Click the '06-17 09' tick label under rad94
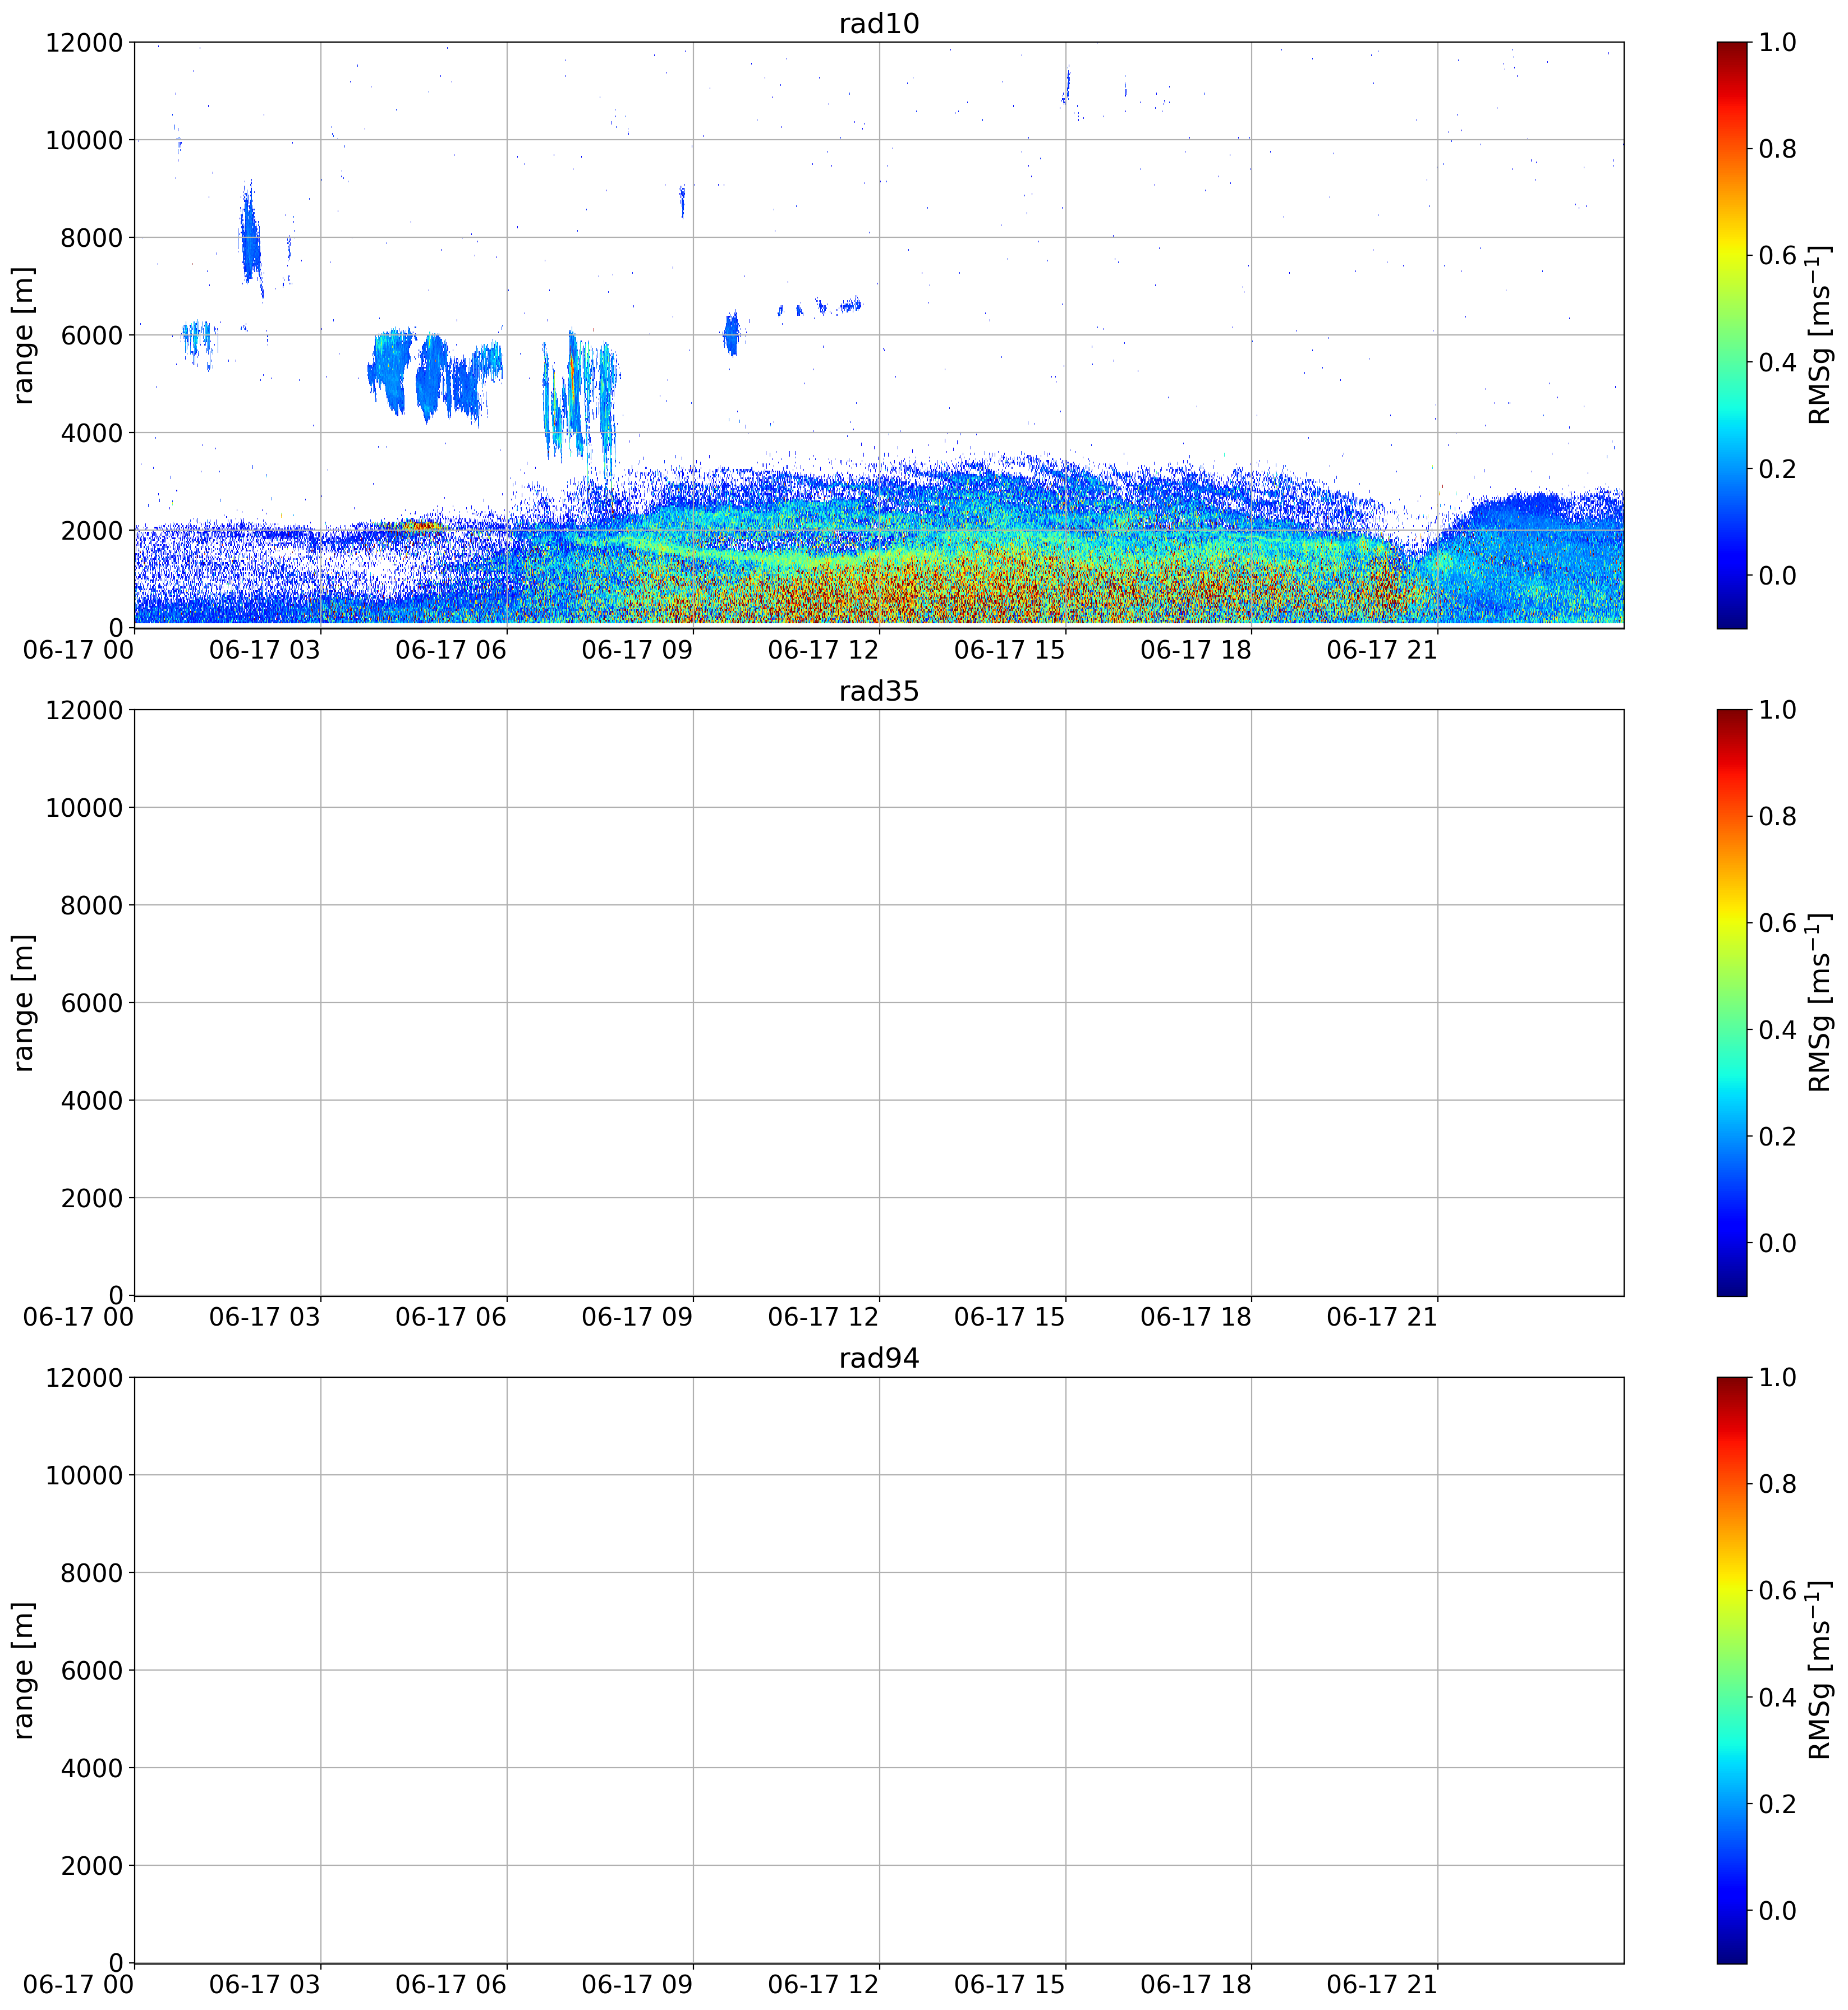This screenshot has height=2010, width=1848. pos(637,1985)
